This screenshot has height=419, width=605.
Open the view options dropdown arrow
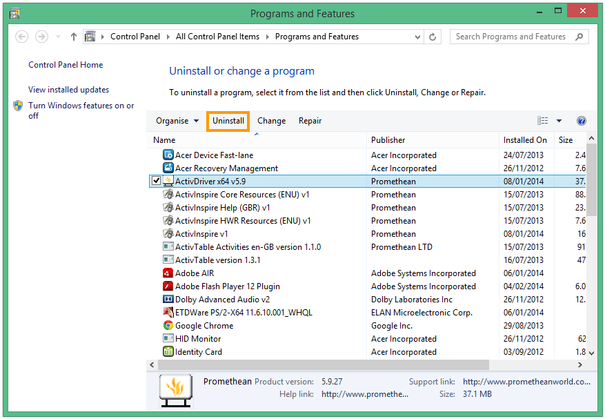559,121
